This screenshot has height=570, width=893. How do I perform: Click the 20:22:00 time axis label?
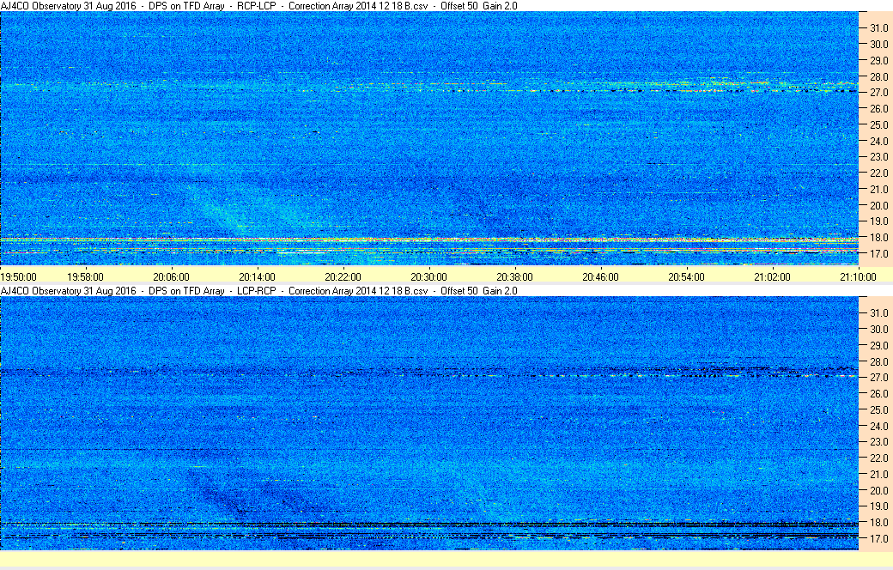tap(343, 277)
